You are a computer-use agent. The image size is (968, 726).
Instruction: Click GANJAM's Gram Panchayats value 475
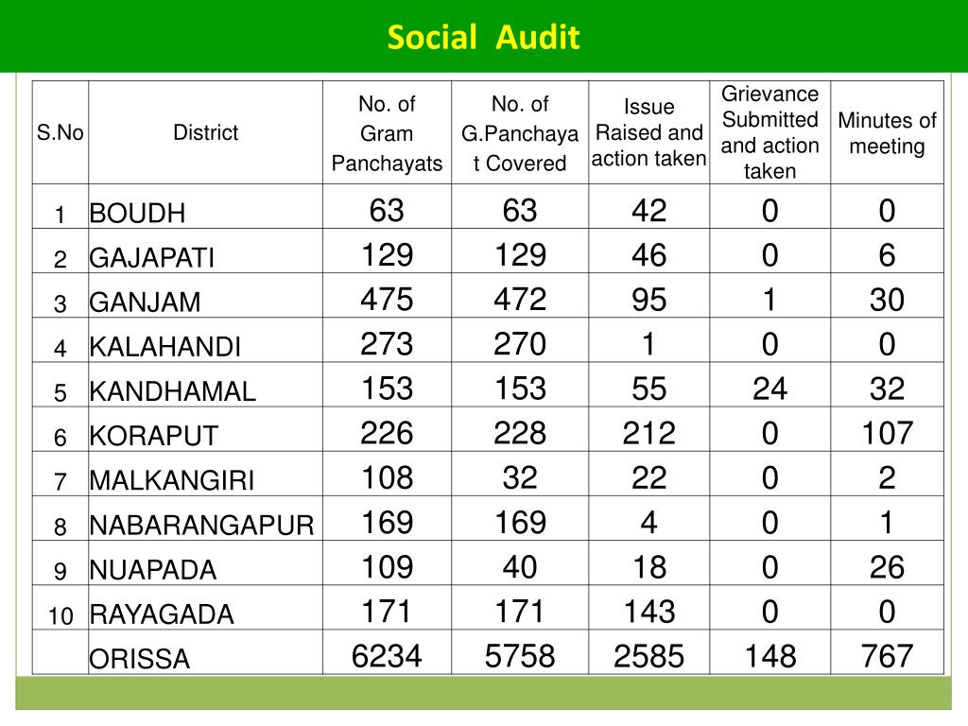[387, 300]
